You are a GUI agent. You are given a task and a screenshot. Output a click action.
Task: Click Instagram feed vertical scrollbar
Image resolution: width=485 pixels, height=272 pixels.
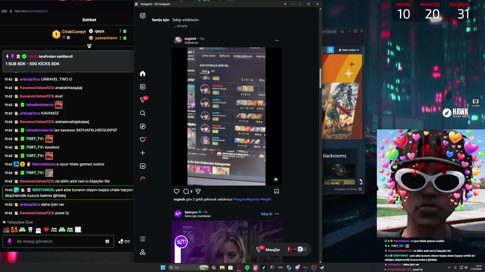pyautogui.click(x=321, y=77)
